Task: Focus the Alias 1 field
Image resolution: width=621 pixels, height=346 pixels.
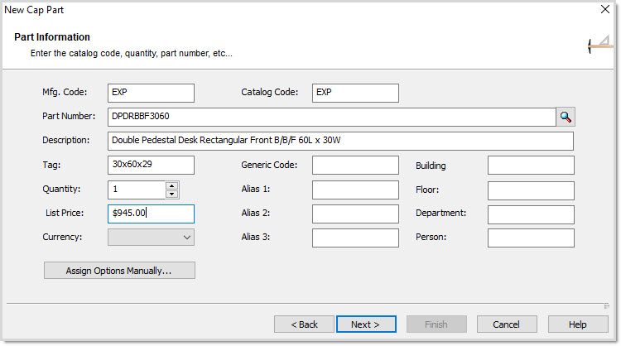Action: (355, 190)
